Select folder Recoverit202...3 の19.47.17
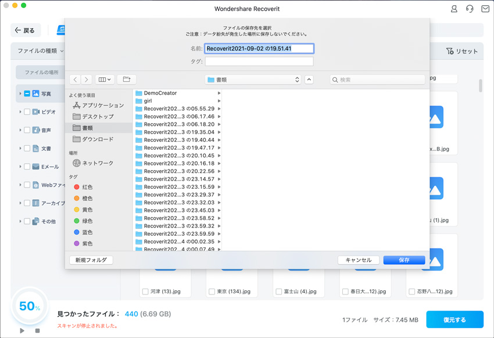This screenshot has width=494, height=338. pyautogui.click(x=178, y=148)
